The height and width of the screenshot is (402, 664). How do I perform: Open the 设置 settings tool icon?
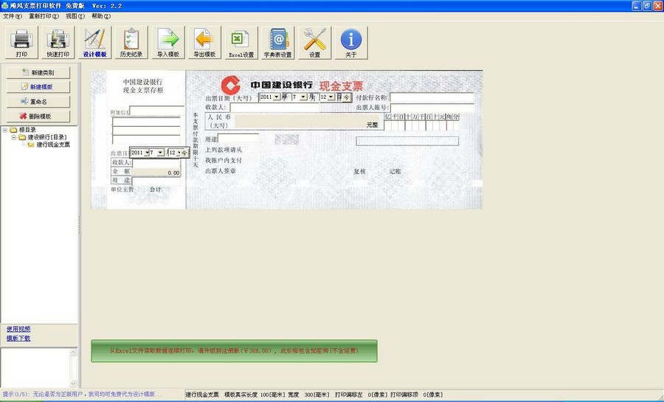point(314,42)
